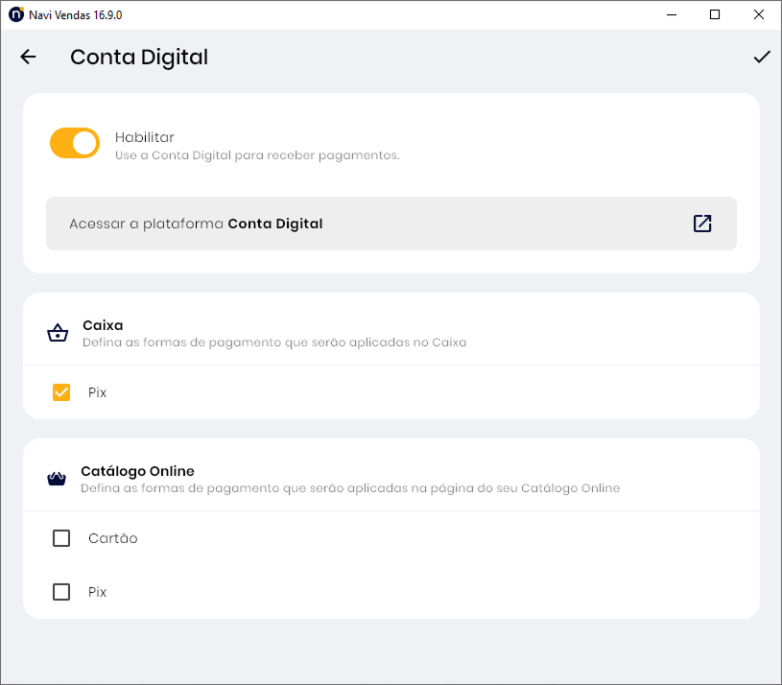Click the Conta Digital page title
This screenshot has height=685, width=782.
139,58
